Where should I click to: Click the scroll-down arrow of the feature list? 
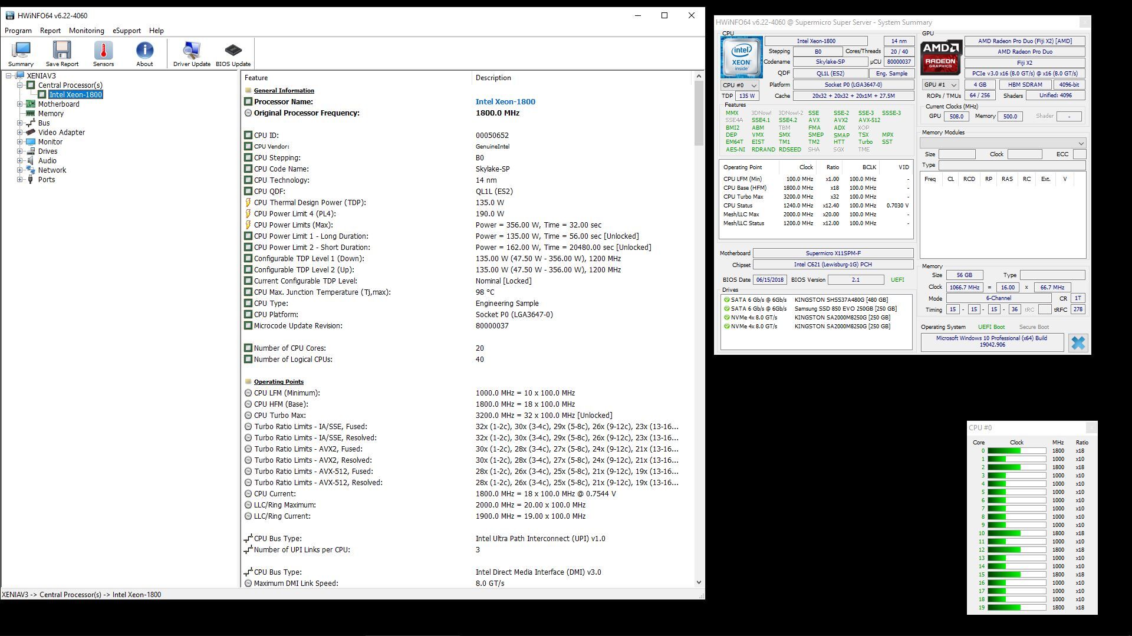pos(699,582)
